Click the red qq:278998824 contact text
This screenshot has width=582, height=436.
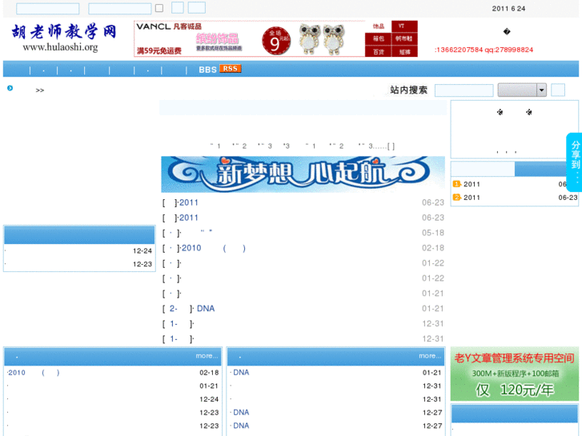pyautogui.click(x=509, y=50)
